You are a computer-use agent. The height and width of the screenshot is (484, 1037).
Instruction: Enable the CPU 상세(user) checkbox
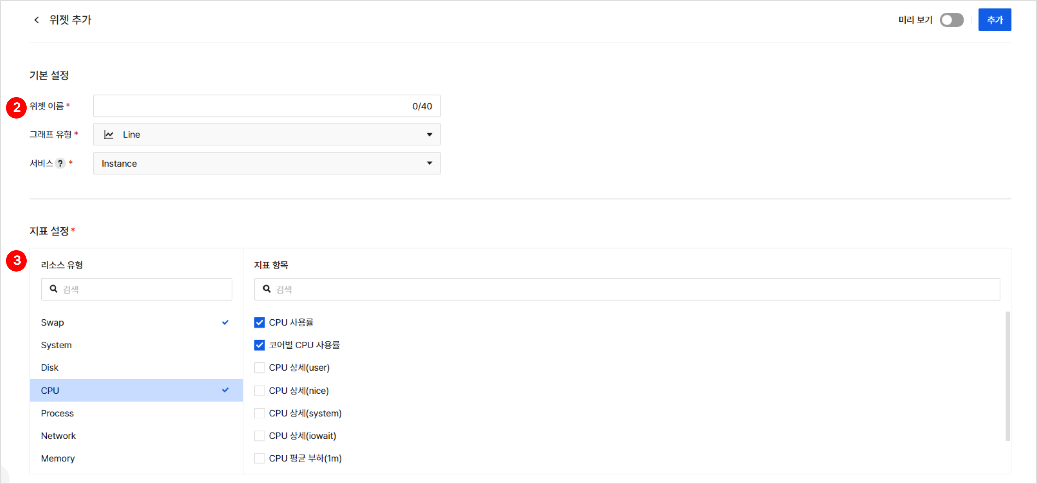pyautogui.click(x=259, y=368)
